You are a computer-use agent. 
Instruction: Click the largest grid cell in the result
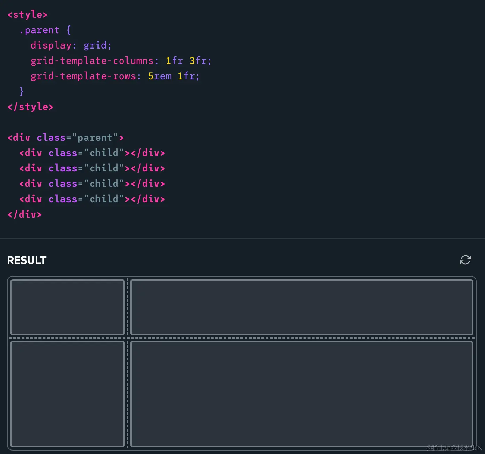302,394
